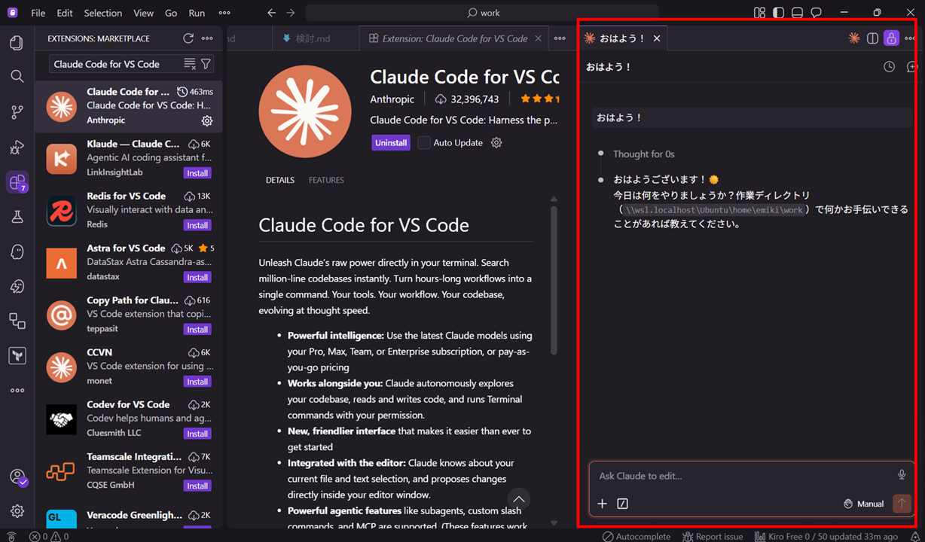Screen dimensions: 925x542
Task: Expand the Thought for 0s section
Action: pos(643,154)
